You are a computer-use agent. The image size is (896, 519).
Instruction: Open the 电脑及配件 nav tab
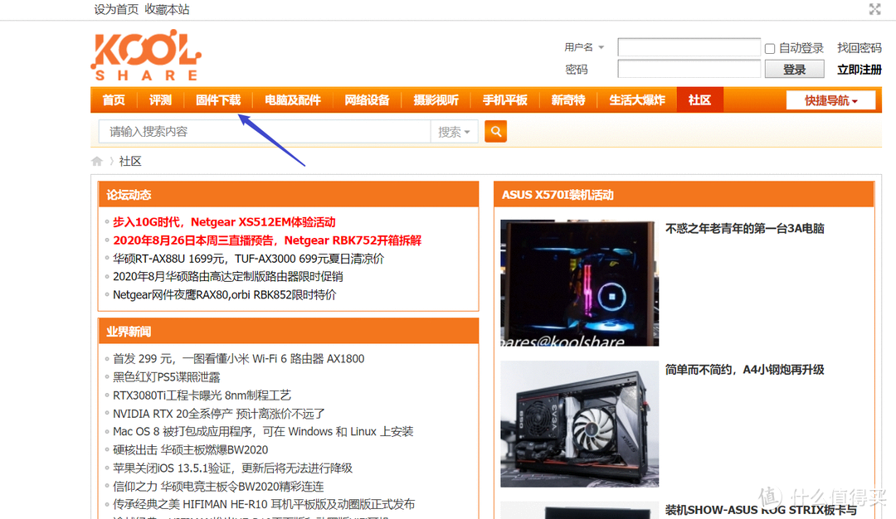click(293, 100)
